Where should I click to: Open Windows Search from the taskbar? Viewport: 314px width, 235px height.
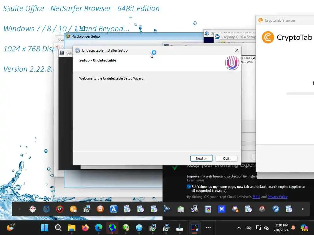pyautogui.click(x=58, y=228)
